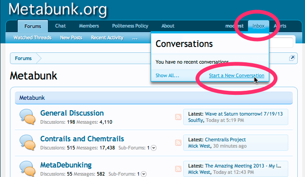Click Show All... conversations link

click(167, 75)
